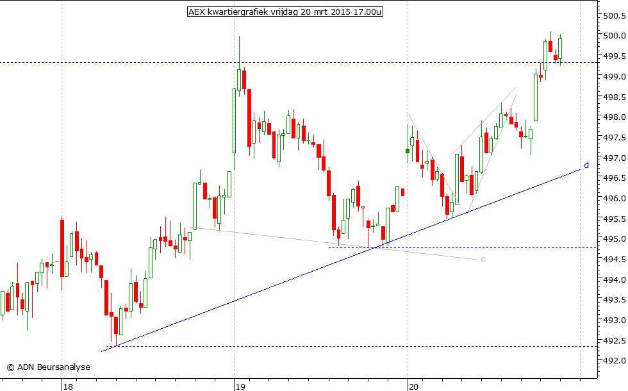Click date label 19 on time axis
628x391 pixels.
240,387
